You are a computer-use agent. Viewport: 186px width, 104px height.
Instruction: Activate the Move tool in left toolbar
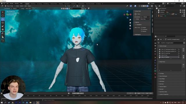point(3,19)
